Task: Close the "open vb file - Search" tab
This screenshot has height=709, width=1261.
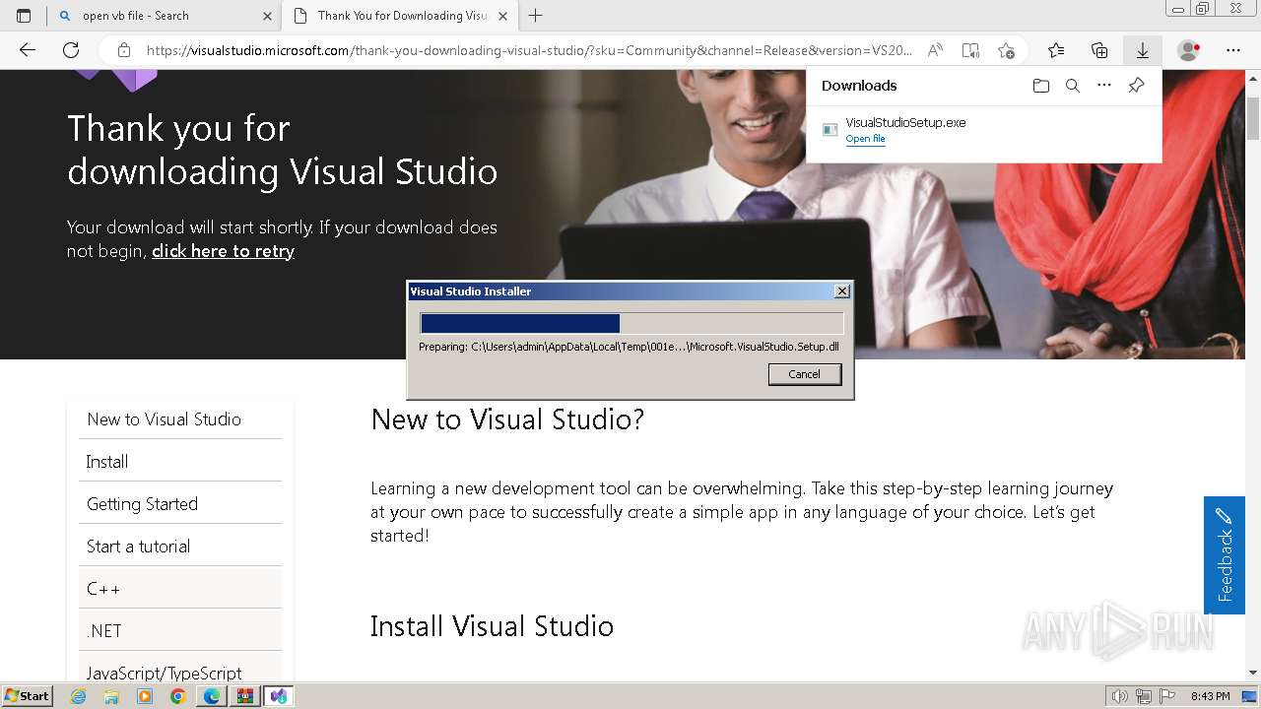Action: (267, 16)
